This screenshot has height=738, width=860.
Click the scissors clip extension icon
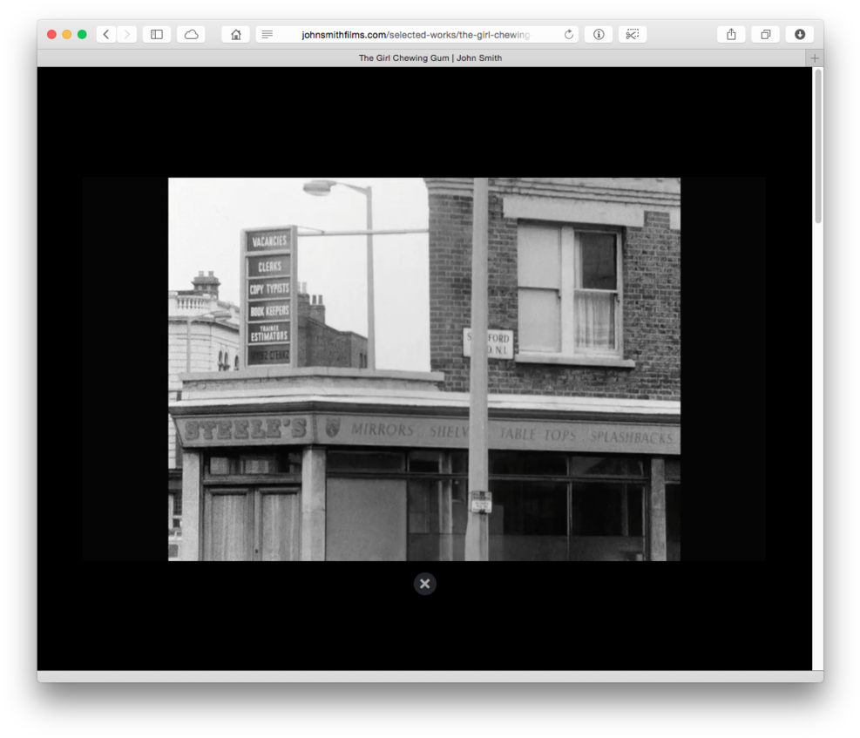click(x=633, y=35)
